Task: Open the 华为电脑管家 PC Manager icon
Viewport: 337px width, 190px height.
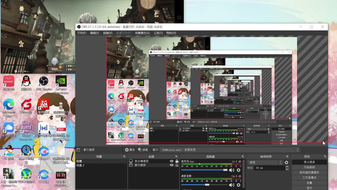Action: pyautogui.click(x=43, y=129)
